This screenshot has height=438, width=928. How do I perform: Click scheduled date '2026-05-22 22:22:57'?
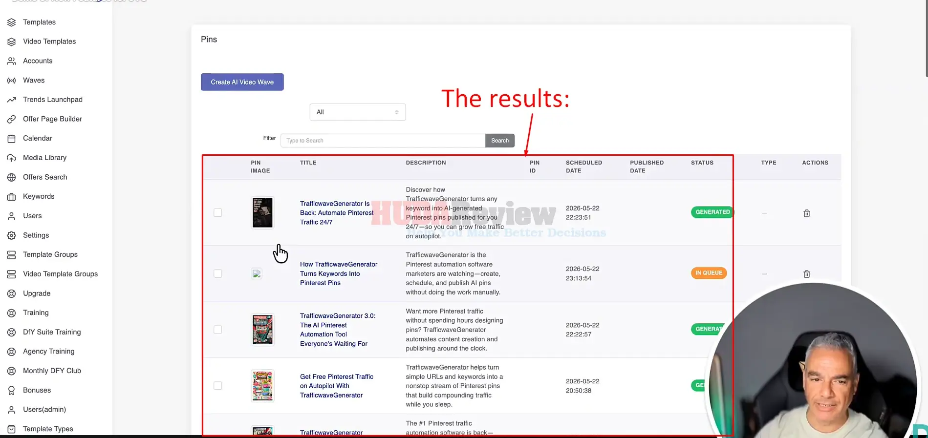point(583,330)
